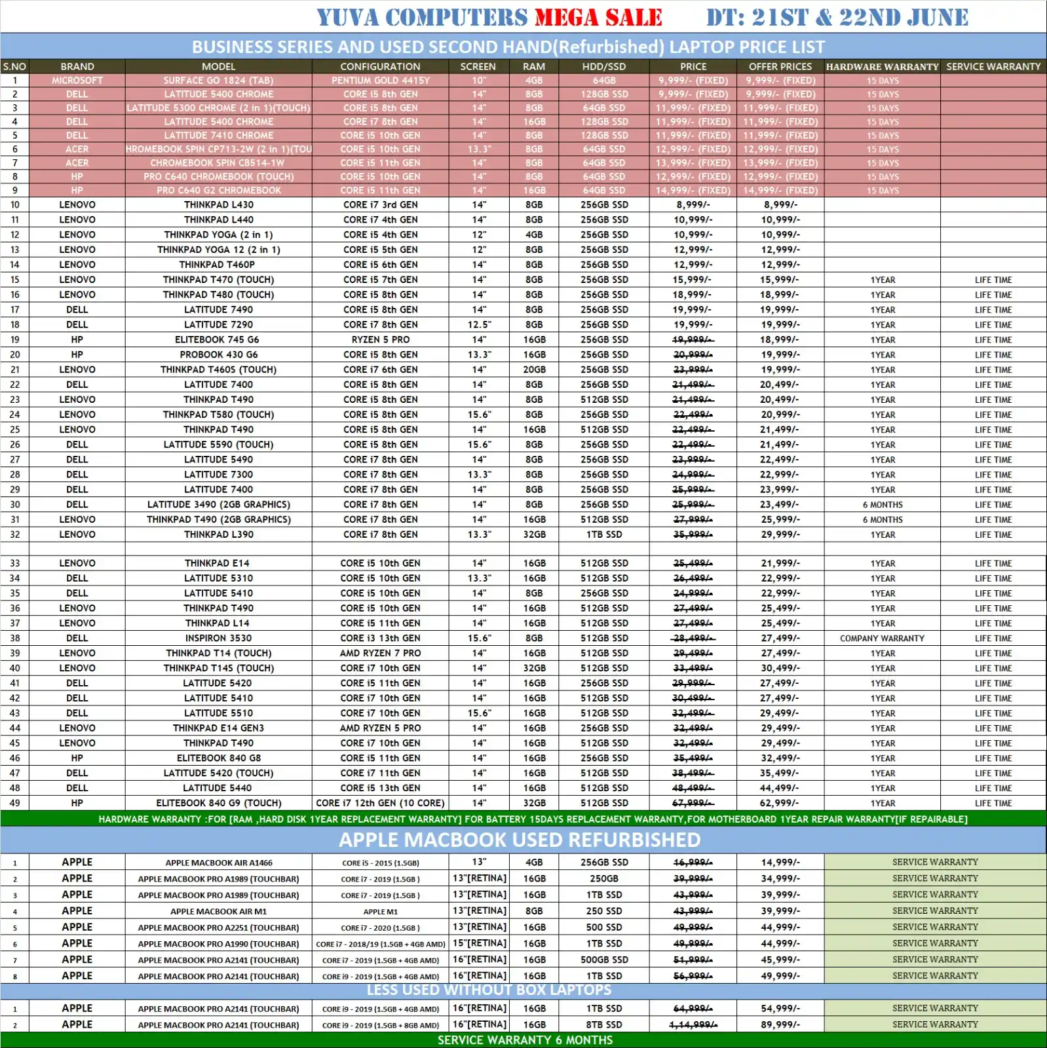This screenshot has height=1048, width=1047.
Task: Click the 'THINKPAD T580 (TOUCH)' model cell
Action: 219,415
